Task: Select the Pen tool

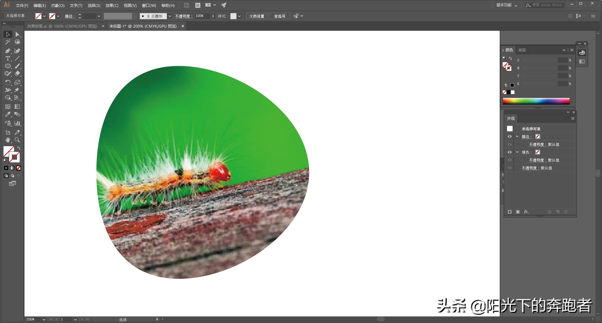Action: (x=8, y=51)
